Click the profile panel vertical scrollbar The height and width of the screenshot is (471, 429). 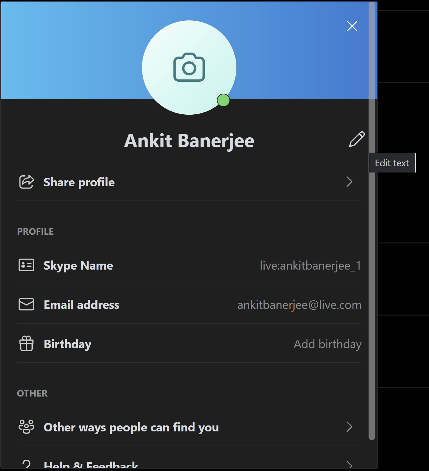[372, 220]
